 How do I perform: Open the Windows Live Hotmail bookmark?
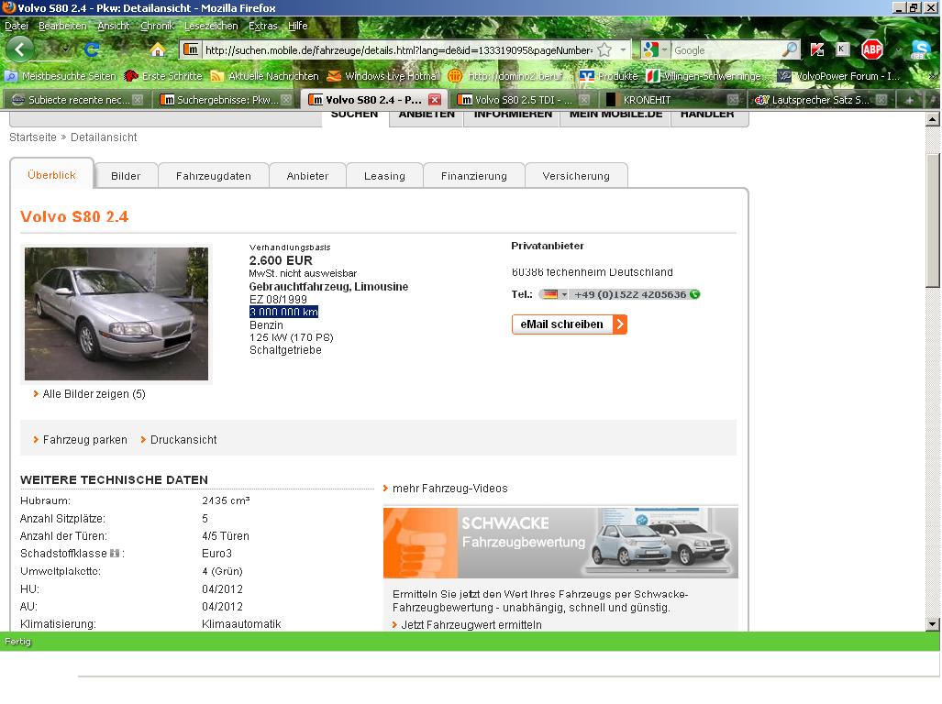click(384, 76)
